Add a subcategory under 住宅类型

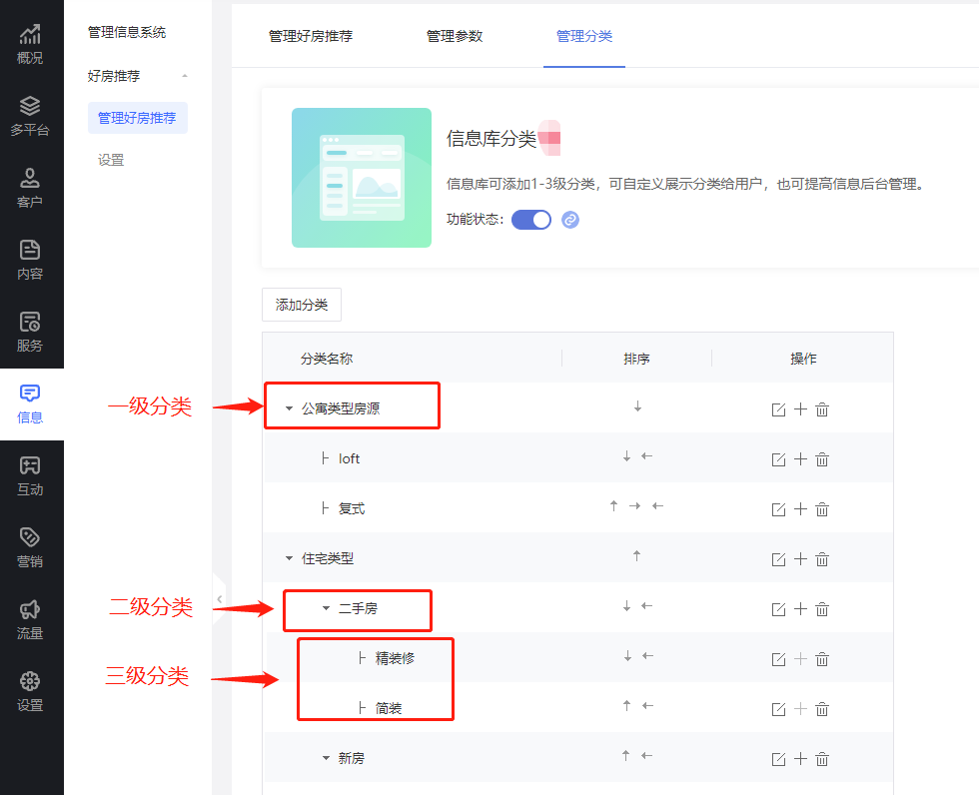coord(800,558)
